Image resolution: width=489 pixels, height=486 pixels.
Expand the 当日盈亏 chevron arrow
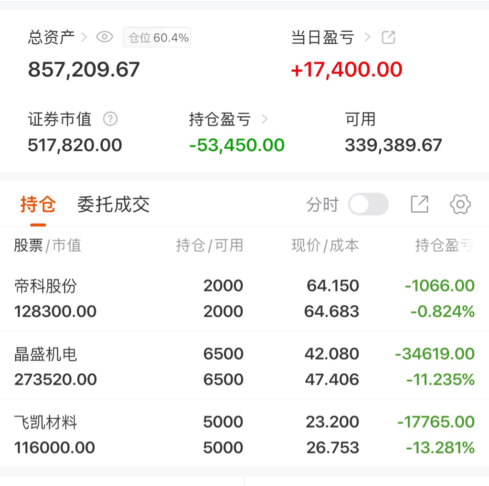367,37
